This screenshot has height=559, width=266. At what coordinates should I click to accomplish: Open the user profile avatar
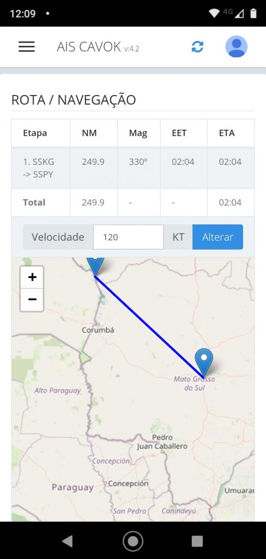coord(237,46)
